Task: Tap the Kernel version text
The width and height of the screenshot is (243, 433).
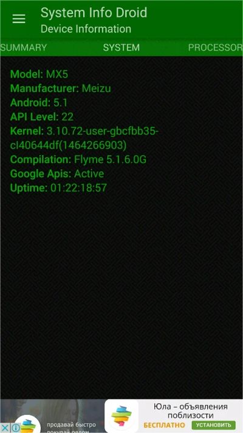Action: click(x=84, y=138)
